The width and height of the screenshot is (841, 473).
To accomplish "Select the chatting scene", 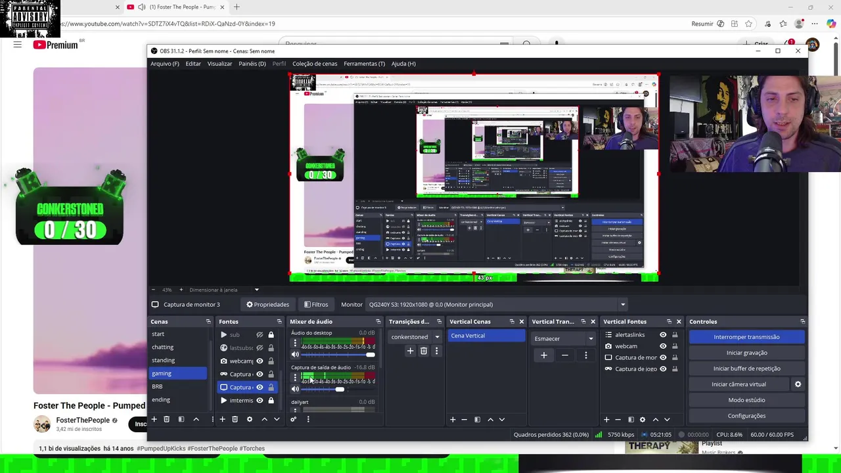I will 178,347.
